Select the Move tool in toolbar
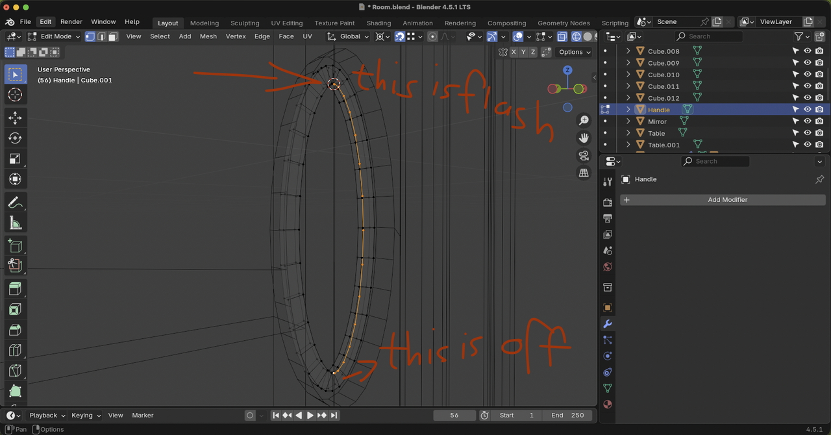Viewport: 831px width, 435px height. coord(15,118)
